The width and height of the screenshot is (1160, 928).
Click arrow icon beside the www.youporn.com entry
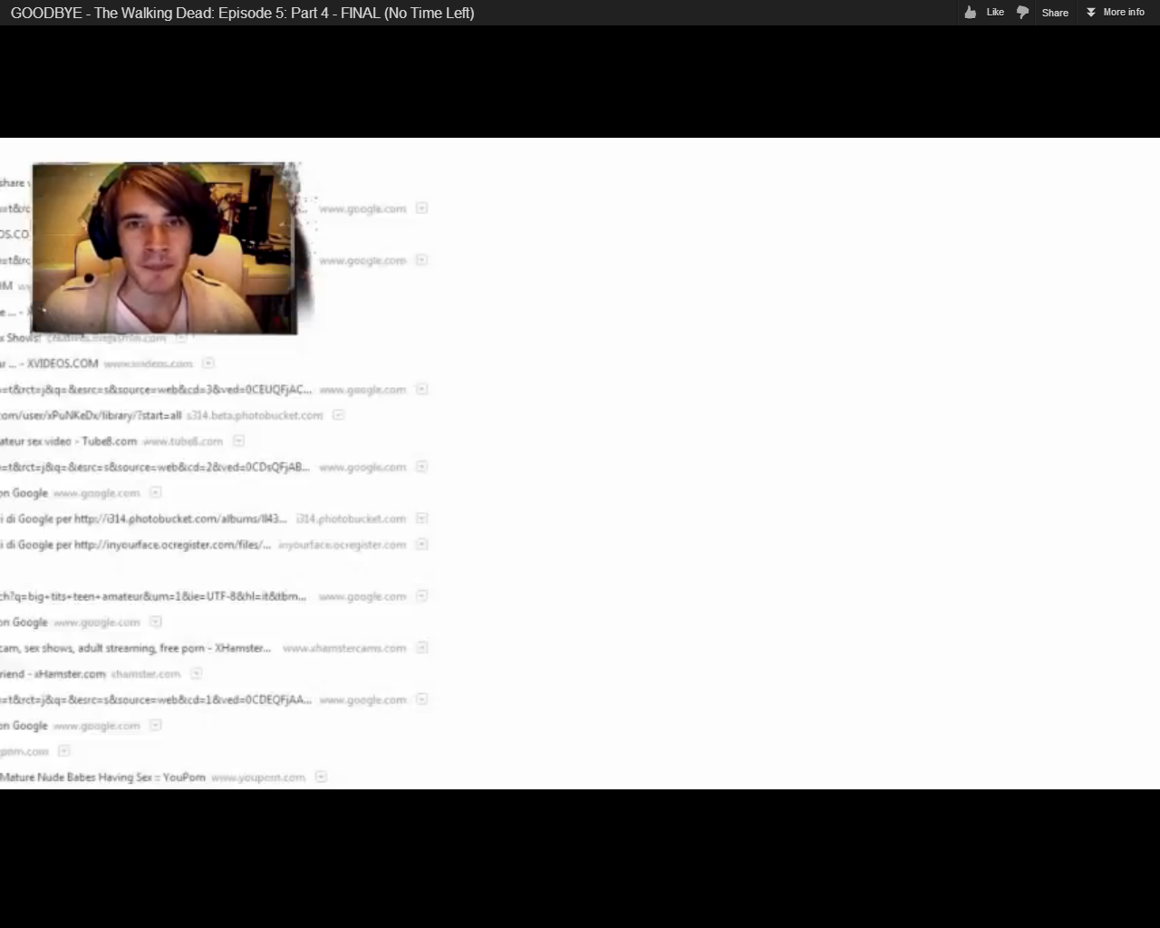coord(321,778)
